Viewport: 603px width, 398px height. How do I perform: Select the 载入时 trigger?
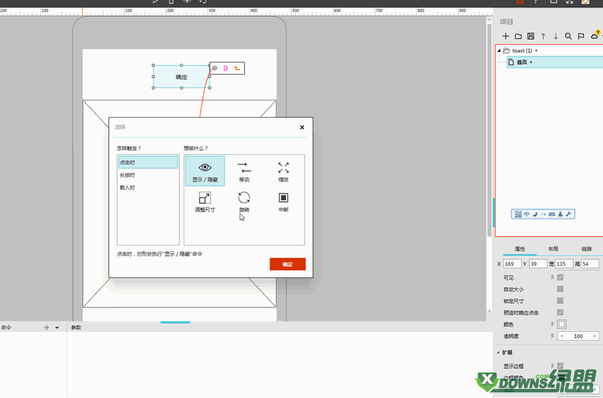click(148, 188)
